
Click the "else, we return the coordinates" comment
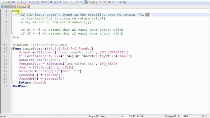56,22
